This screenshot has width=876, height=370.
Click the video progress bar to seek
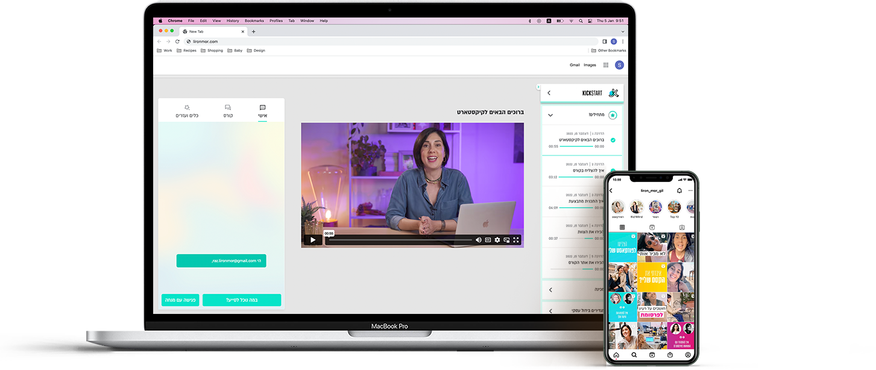point(399,240)
